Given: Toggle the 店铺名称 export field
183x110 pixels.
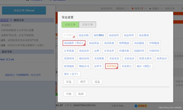Looking at the screenshot, I should click(124, 51).
